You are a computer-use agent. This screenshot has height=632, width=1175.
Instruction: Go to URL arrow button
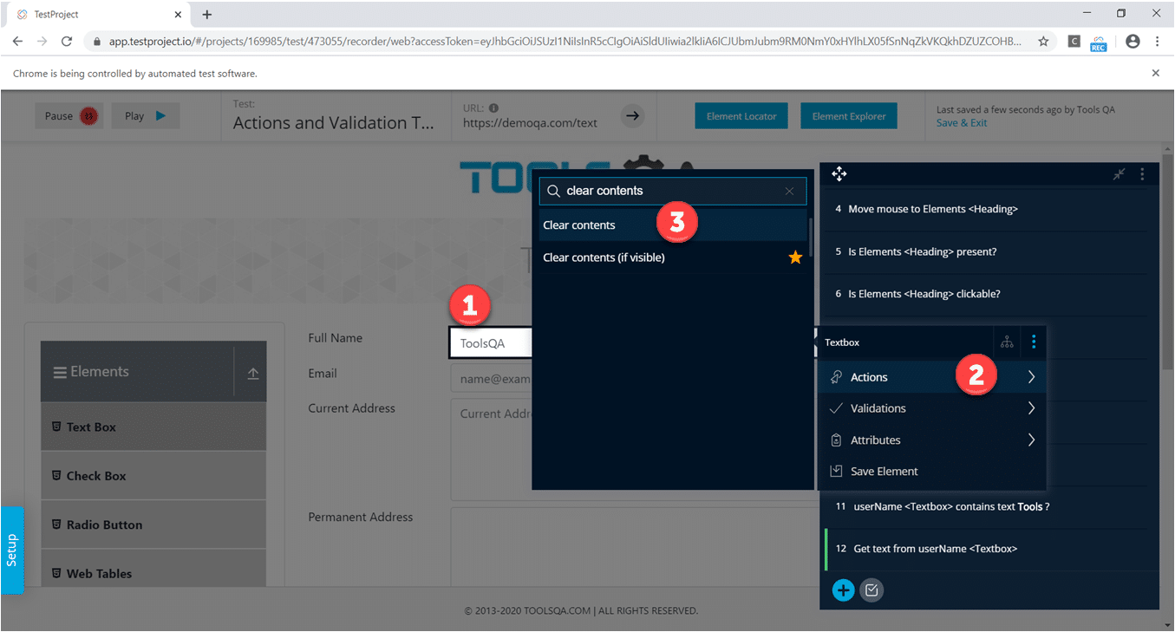tap(633, 115)
